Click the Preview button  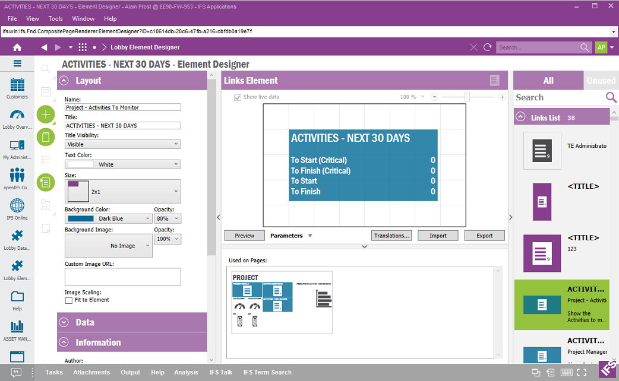coord(244,236)
